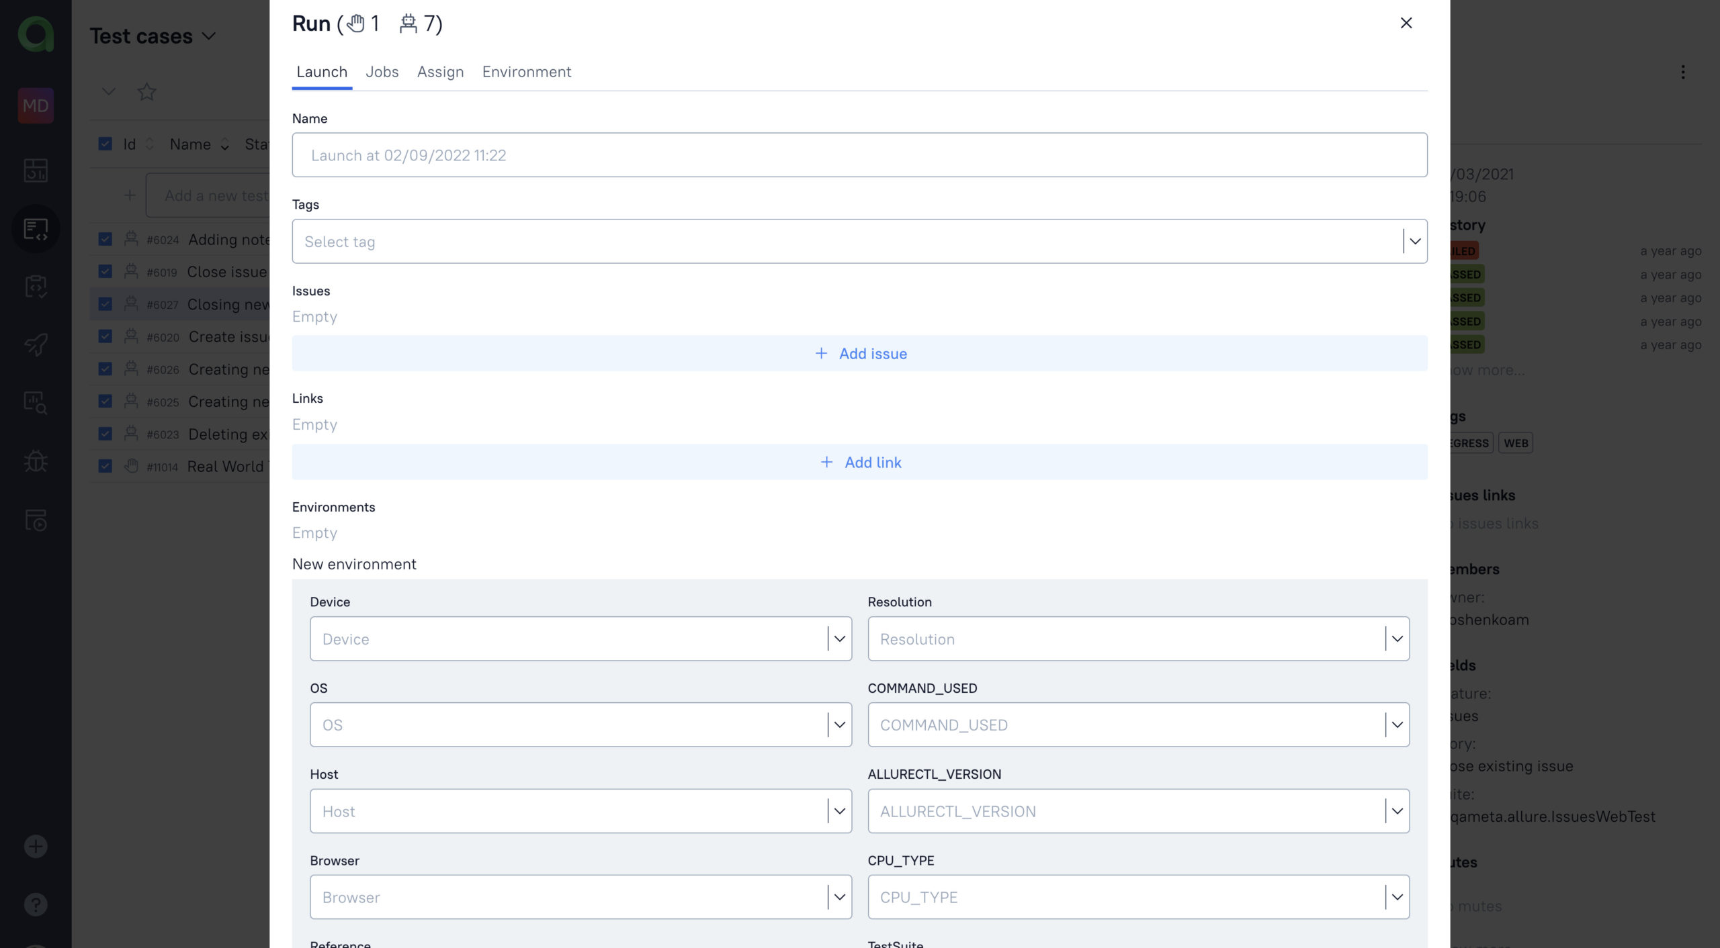Select the Deleting ex test case row
The image size is (1720, 948).
point(179,434)
